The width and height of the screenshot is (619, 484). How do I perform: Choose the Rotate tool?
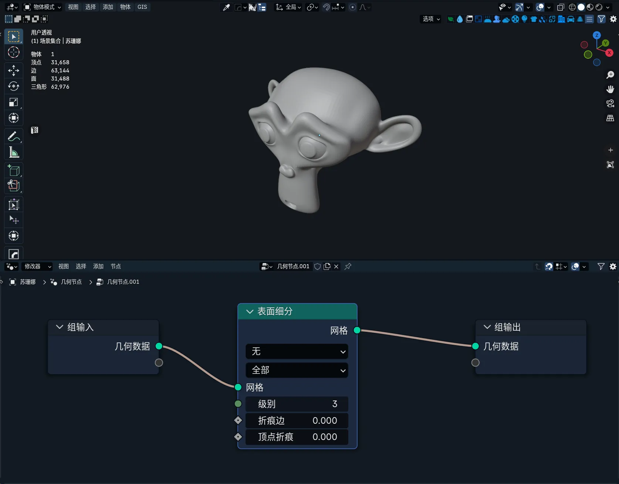14,86
